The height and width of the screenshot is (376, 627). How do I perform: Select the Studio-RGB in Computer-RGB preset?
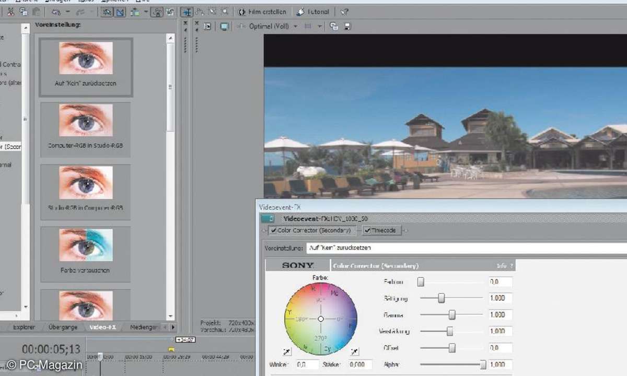86,192
